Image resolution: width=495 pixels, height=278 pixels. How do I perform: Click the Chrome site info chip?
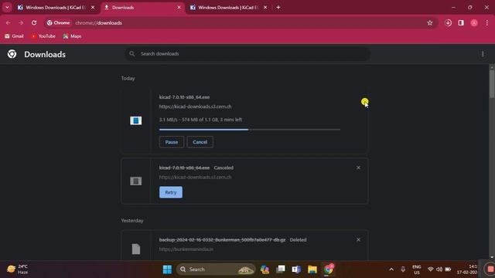pos(58,22)
